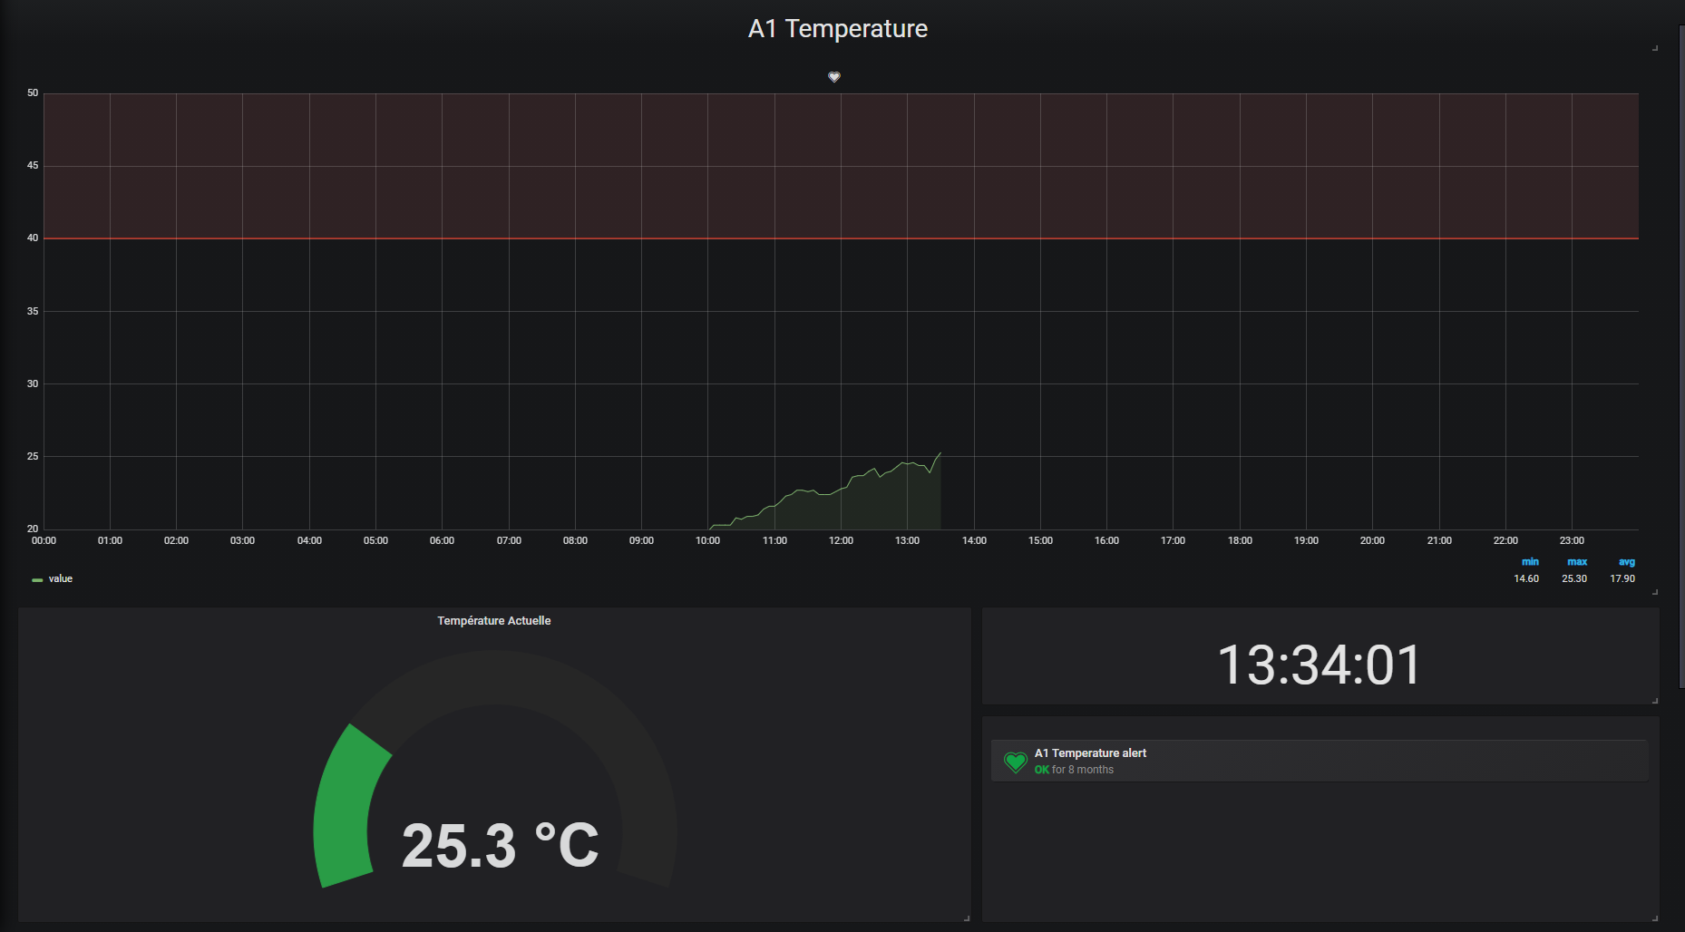Click the legend max value 25.30
This screenshot has height=932, width=1685.
(x=1574, y=578)
